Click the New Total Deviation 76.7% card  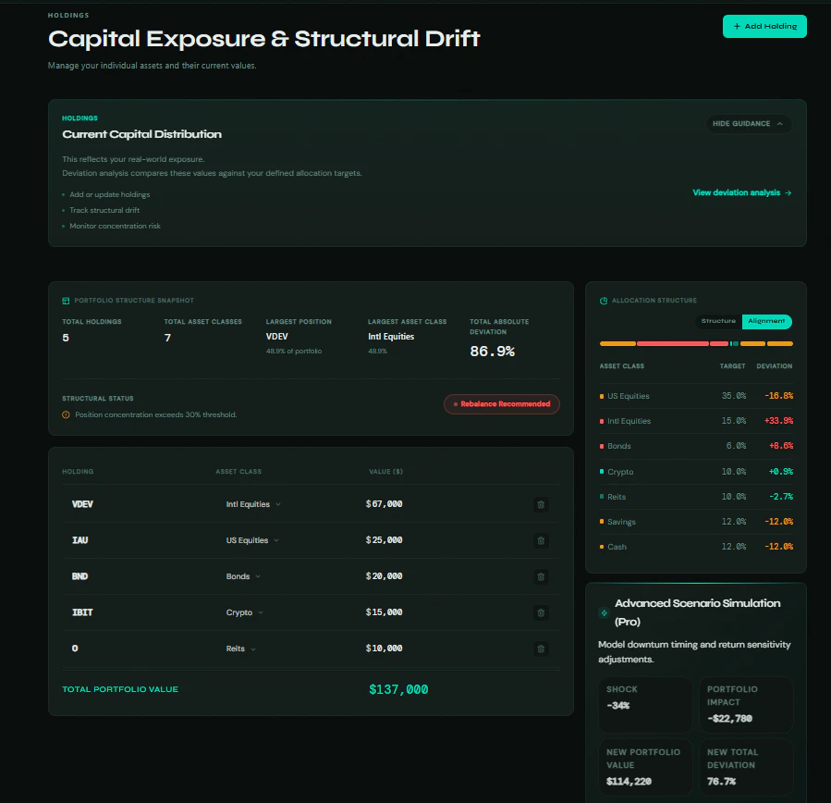coord(746,767)
